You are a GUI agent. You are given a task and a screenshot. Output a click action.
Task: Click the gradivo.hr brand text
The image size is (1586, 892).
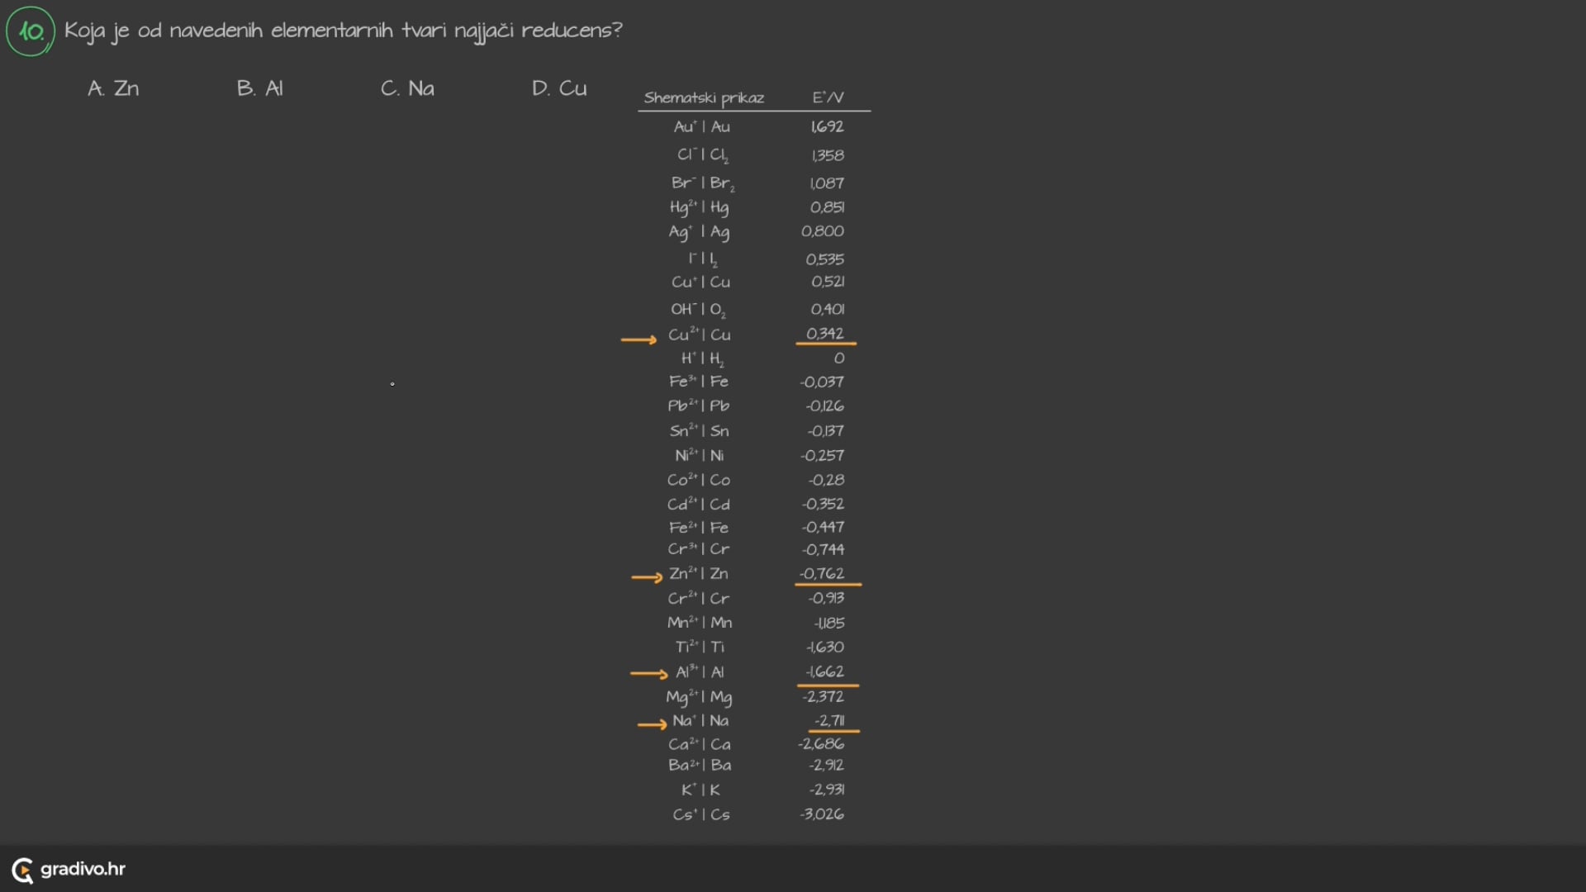pos(83,869)
